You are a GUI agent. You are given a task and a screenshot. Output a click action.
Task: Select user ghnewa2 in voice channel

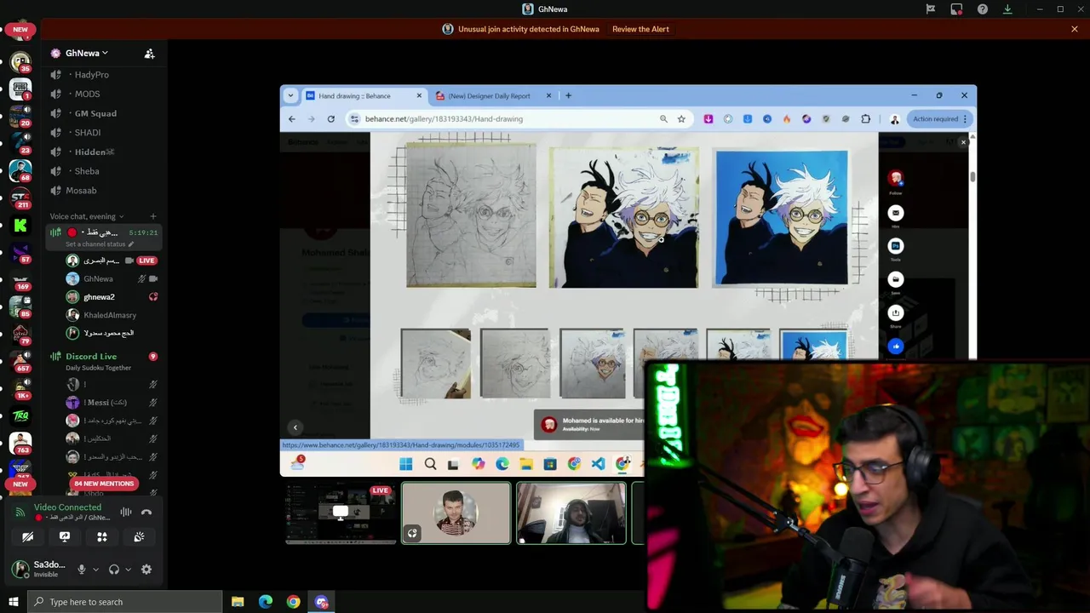coord(112,297)
